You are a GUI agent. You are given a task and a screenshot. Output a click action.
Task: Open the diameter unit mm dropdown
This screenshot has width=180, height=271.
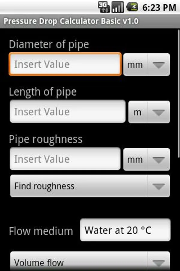146,64
